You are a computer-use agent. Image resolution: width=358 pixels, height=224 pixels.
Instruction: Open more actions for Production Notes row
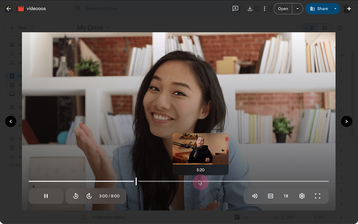click(x=341, y=217)
